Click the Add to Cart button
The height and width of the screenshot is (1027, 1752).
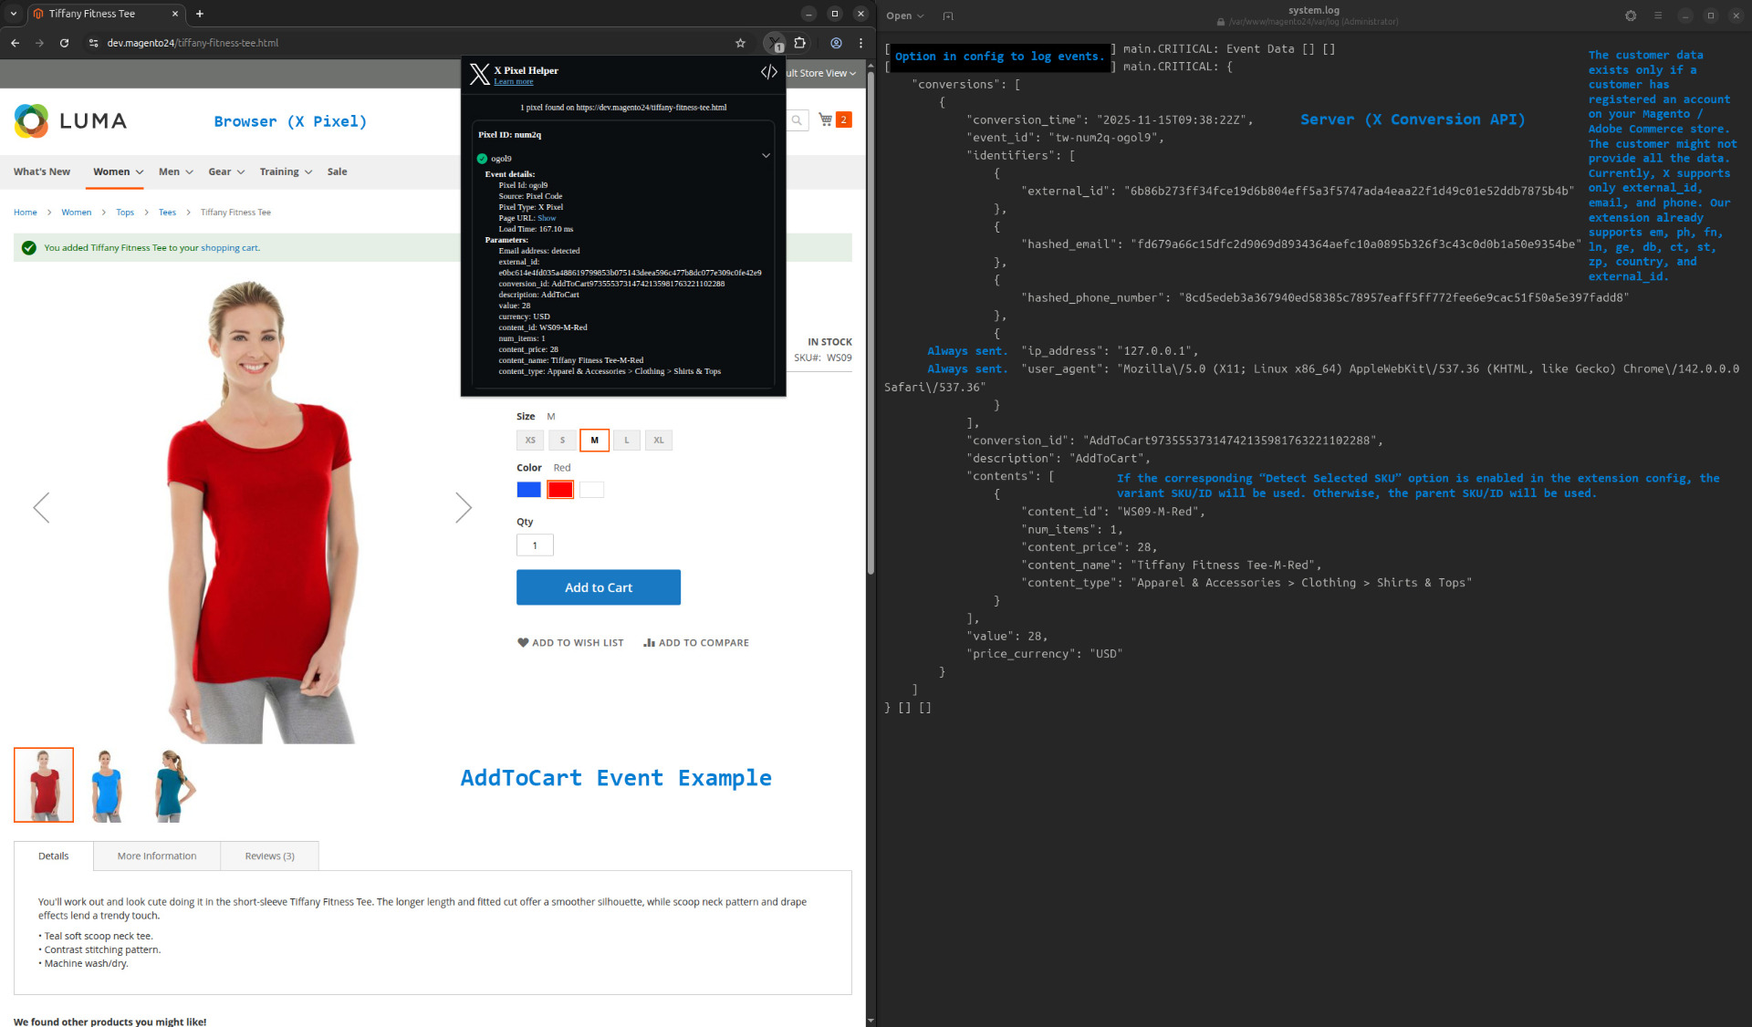[x=598, y=586]
